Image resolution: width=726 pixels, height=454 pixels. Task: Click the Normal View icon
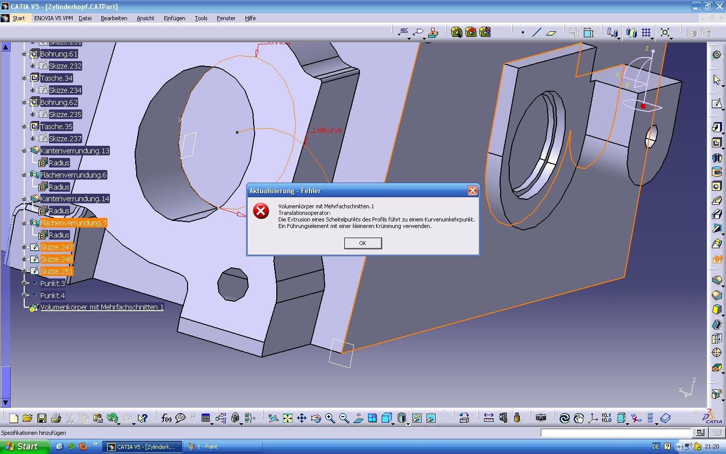click(x=358, y=418)
